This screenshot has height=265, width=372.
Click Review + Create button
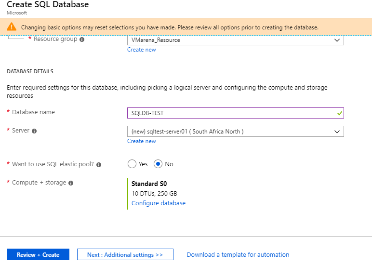click(x=38, y=254)
